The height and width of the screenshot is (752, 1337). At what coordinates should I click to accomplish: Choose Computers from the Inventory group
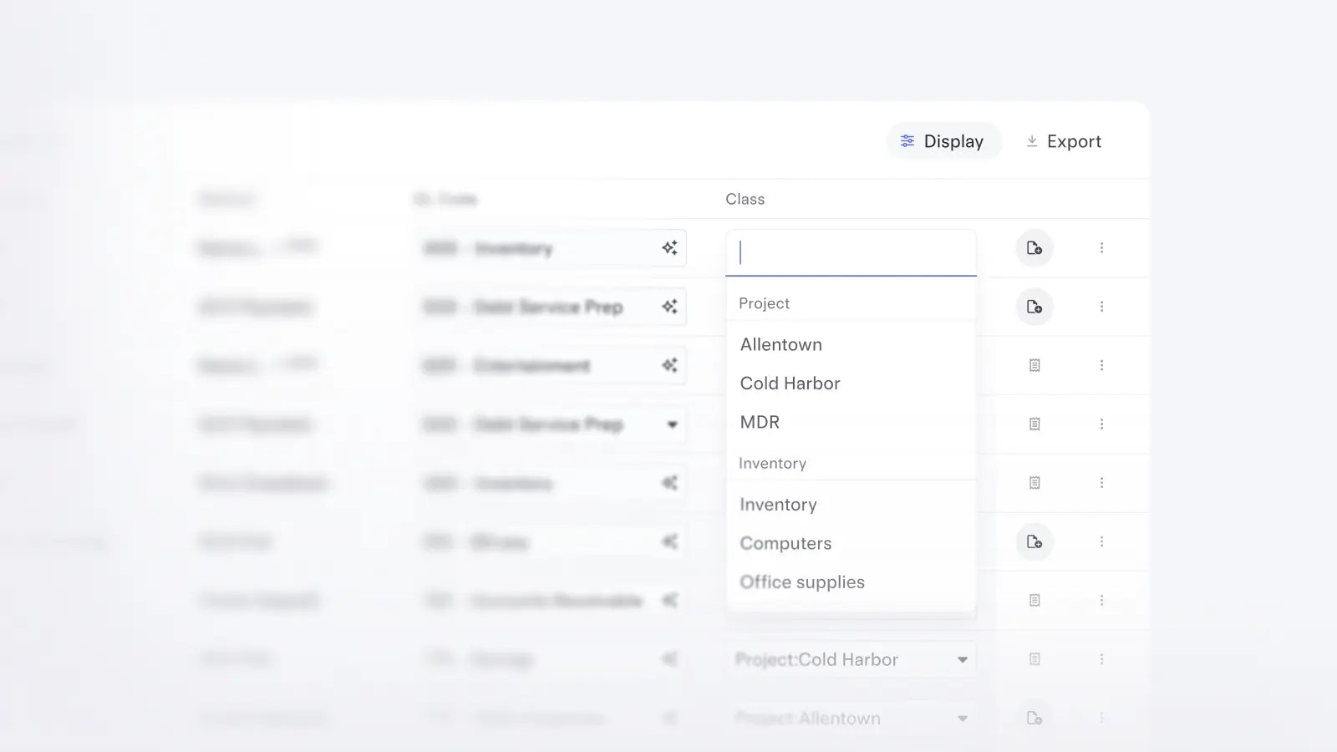[x=785, y=543]
